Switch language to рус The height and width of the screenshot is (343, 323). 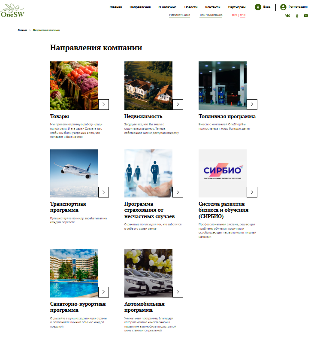tap(235, 15)
